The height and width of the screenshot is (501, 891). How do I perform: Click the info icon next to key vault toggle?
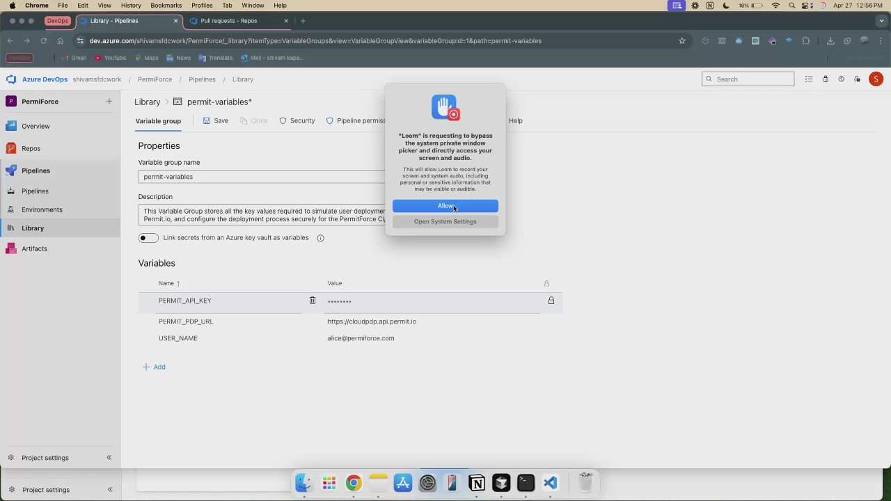click(x=320, y=238)
